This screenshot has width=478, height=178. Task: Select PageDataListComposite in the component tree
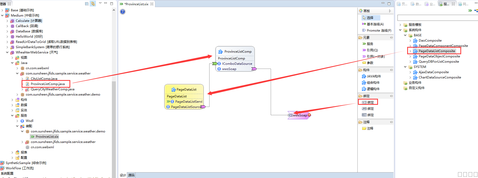(x=437, y=51)
